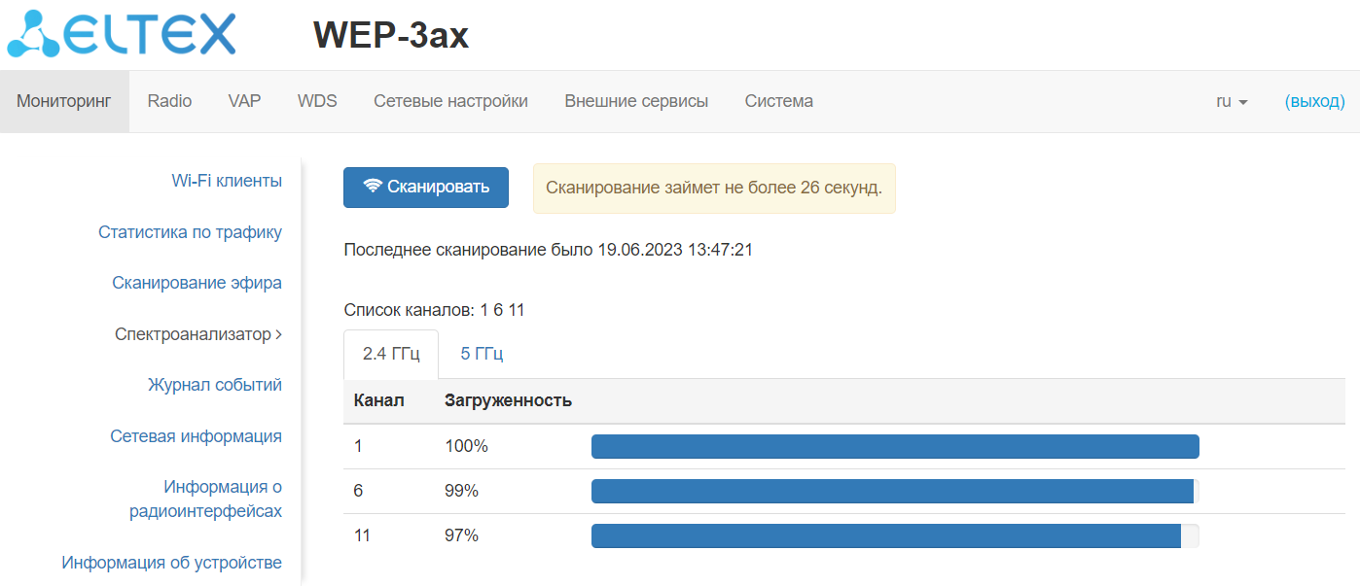Open the Radio menu
The height and width of the screenshot is (586, 1360).
pos(169,101)
